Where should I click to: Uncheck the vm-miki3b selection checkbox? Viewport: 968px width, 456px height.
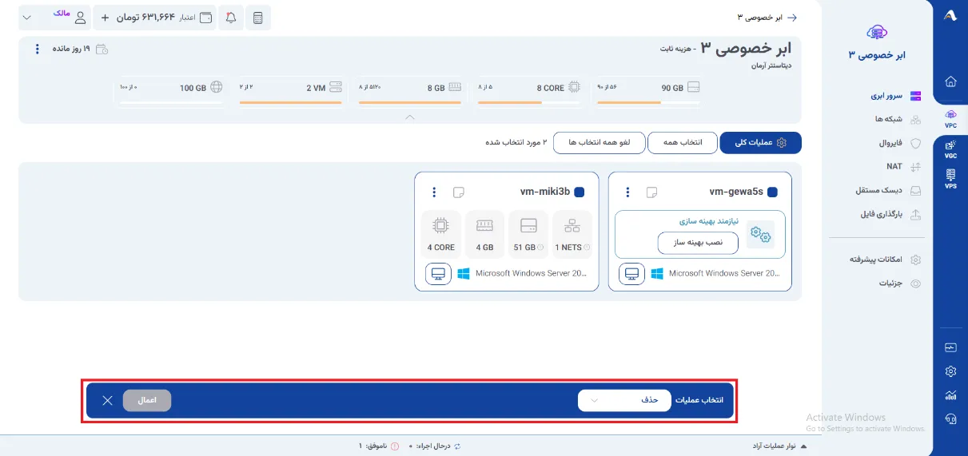580,192
